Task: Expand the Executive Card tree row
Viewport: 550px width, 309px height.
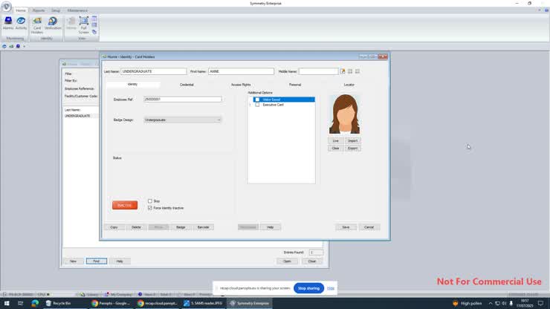Action: (x=250, y=105)
